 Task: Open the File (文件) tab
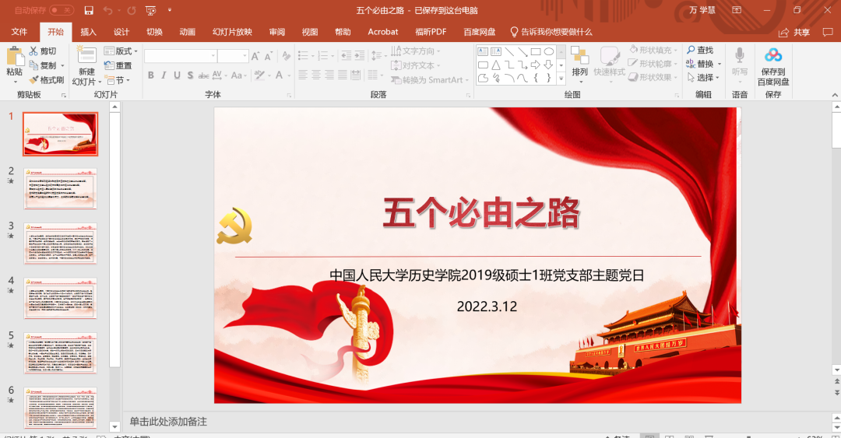pos(19,32)
